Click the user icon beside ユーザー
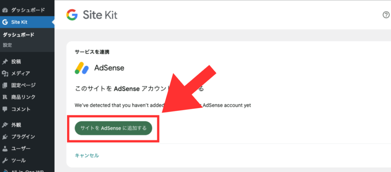Image resolution: width=391 pixels, height=172 pixels. point(5,148)
